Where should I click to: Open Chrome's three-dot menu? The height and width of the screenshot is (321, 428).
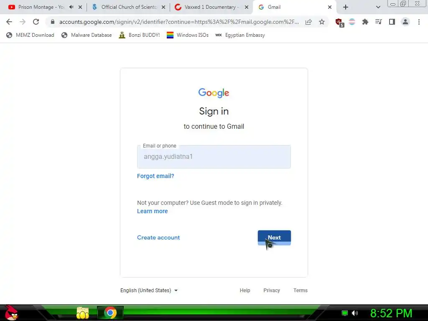[419, 22]
